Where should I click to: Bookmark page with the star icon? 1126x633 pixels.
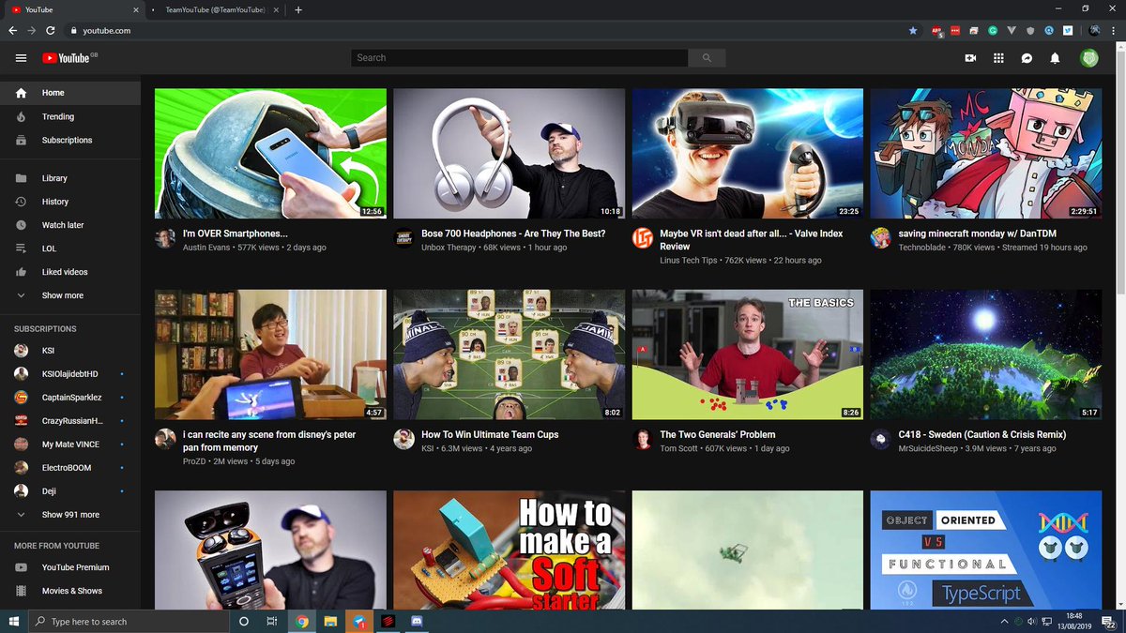click(913, 30)
